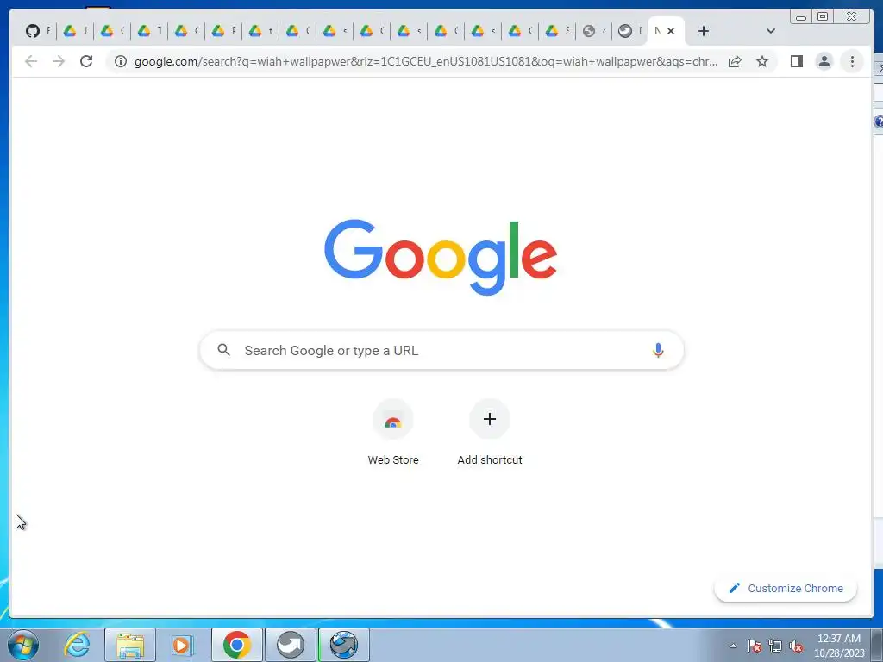Image resolution: width=883 pixels, height=662 pixels.
Task: Switch to the Drive tab labeled F
Action: pos(223,31)
